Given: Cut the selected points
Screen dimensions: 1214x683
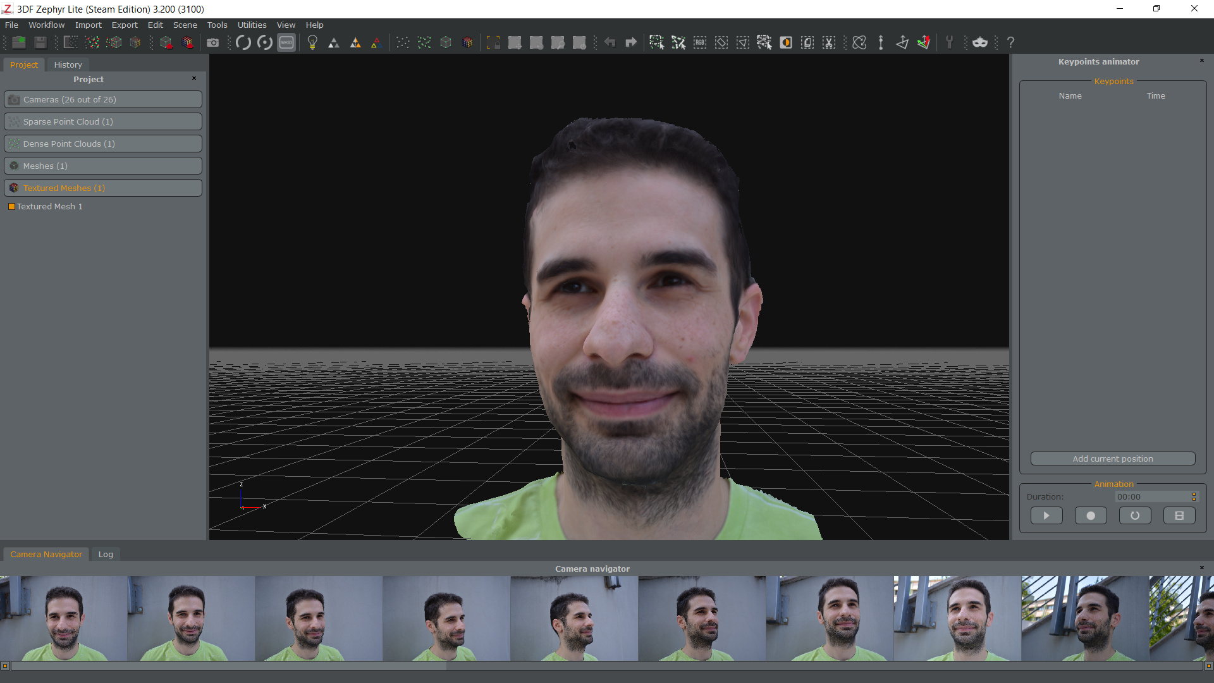Looking at the screenshot, I should 828,42.
